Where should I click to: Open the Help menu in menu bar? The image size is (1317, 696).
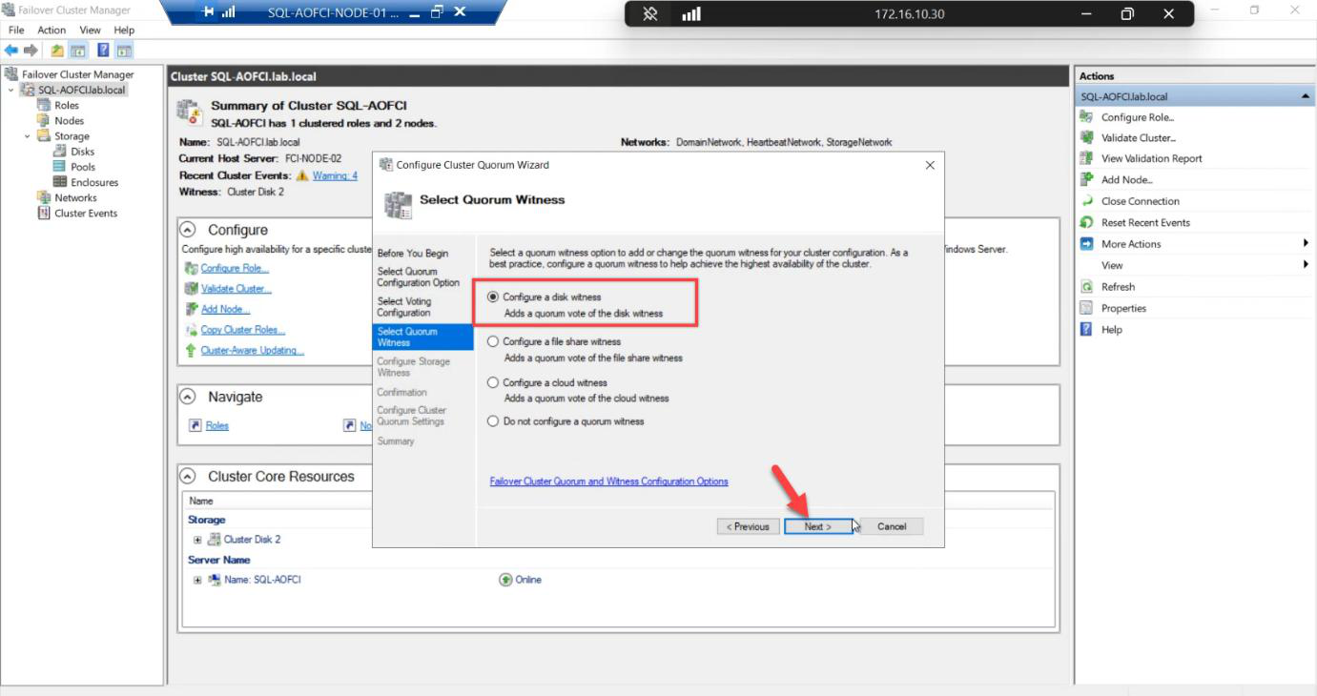pyautogui.click(x=124, y=31)
